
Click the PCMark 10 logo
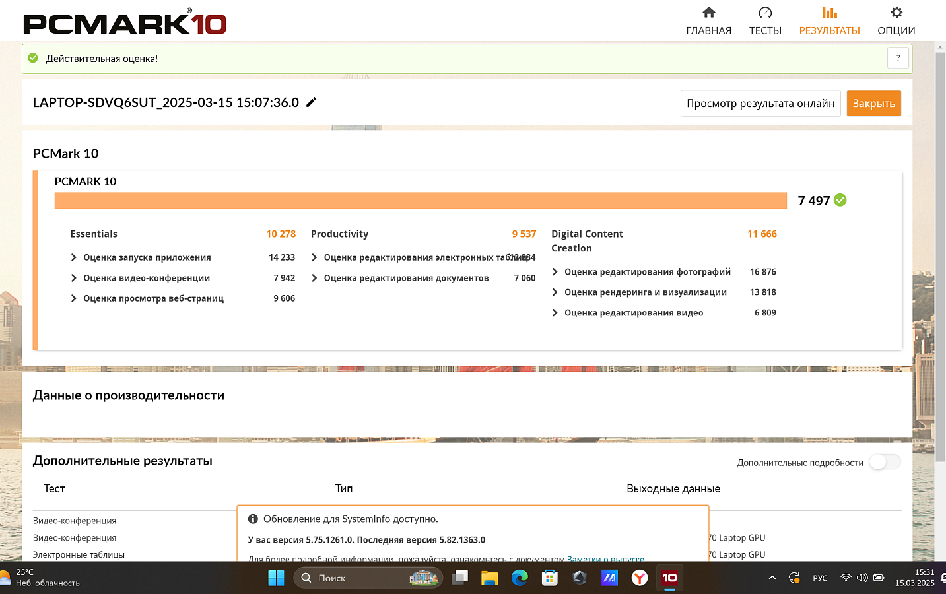click(x=125, y=22)
